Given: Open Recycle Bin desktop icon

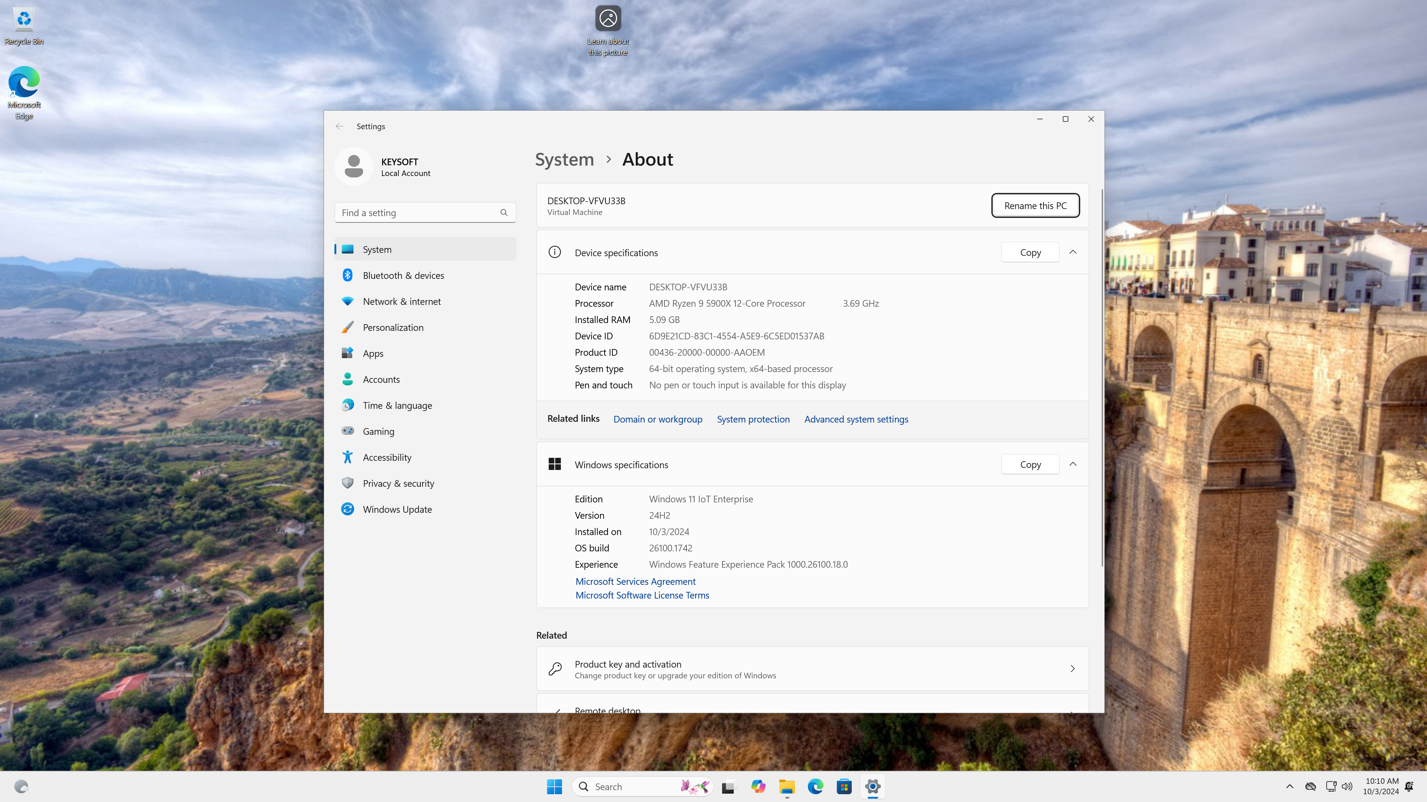Looking at the screenshot, I should [24, 26].
